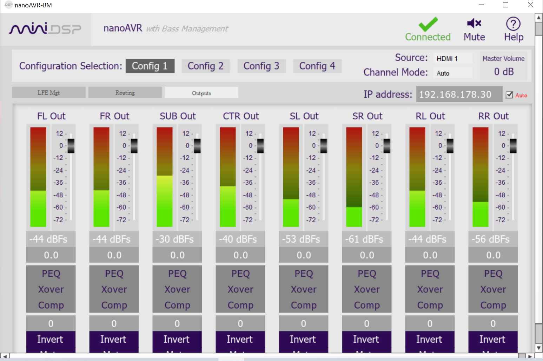Screen dimensions: 543x361
Task: Invert the RR Out channel polarity
Action: click(x=493, y=339)
